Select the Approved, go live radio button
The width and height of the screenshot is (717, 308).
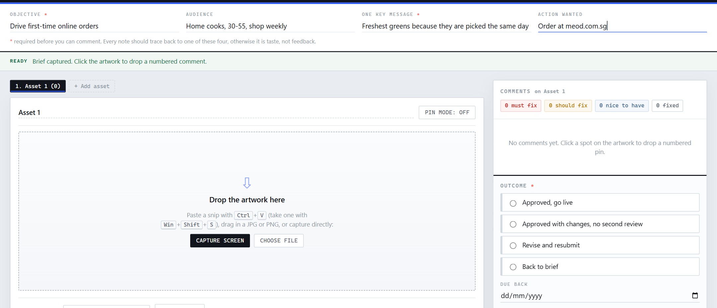[x=513, y=203]
